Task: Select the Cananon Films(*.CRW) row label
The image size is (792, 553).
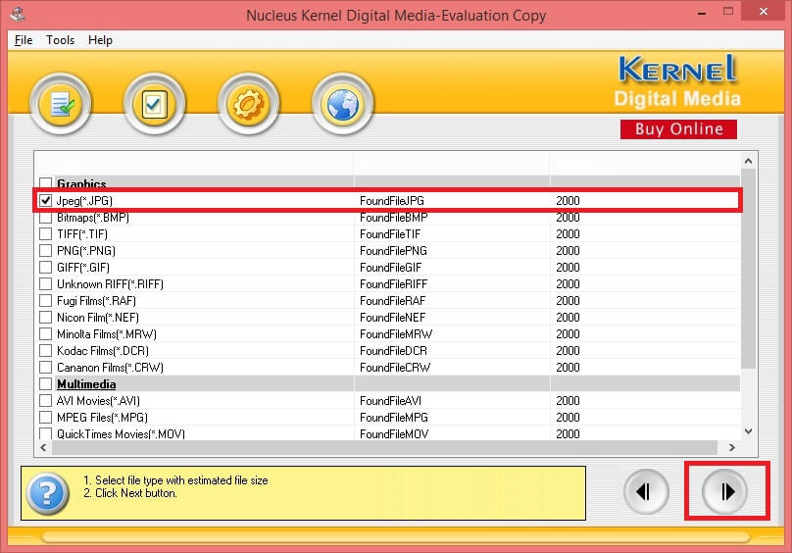Action: tap(110, 368)
